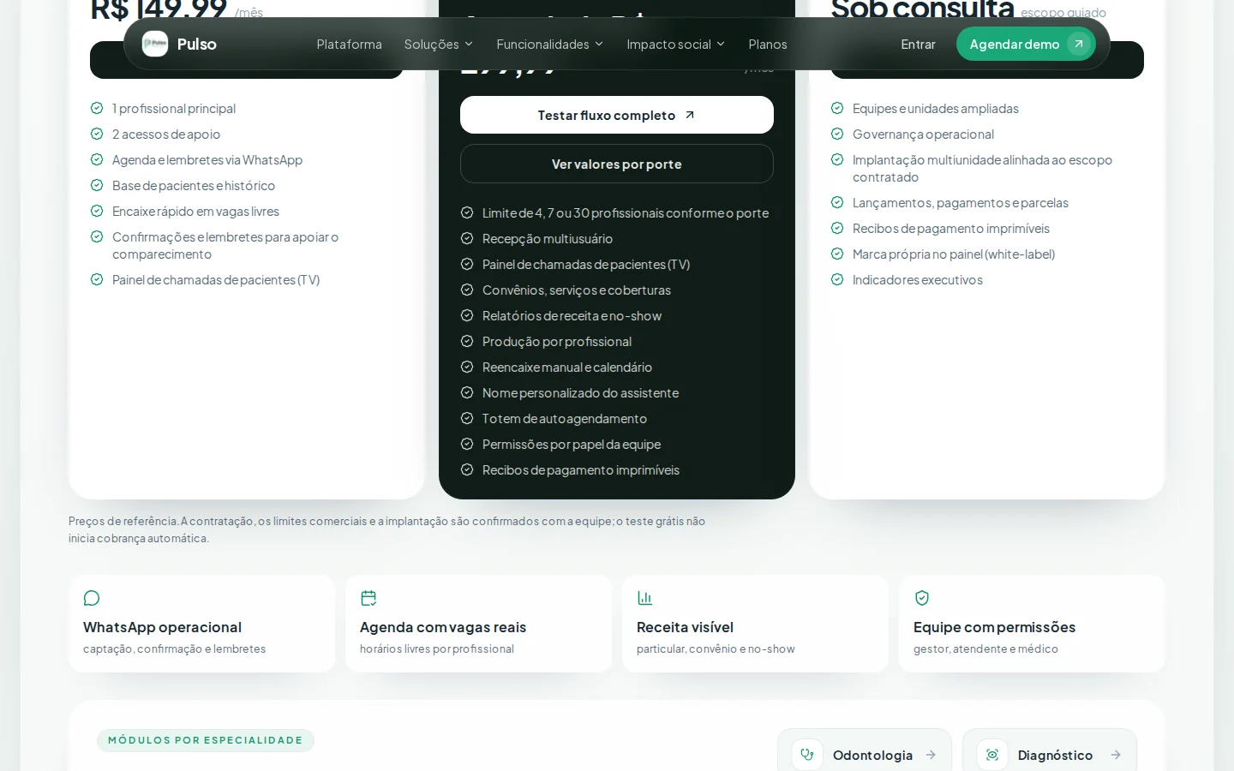Click Testar fluxo completo button
The height and width of the screenshot is (771, 1234).
[x=617, y=115]
